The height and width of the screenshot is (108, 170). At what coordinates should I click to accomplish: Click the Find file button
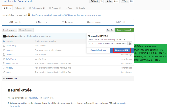pyautogui.click(x=110, y=30)
